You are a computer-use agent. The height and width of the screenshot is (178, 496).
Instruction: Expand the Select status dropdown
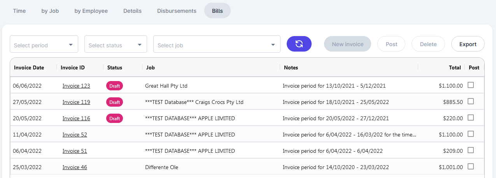(116, 44)
